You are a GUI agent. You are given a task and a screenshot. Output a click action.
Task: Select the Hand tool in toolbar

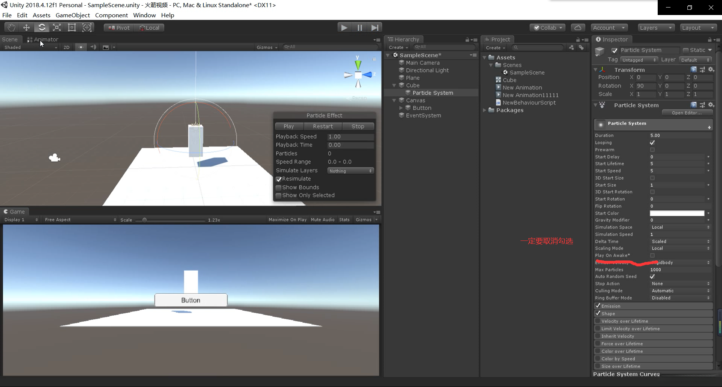coord(11,27)
